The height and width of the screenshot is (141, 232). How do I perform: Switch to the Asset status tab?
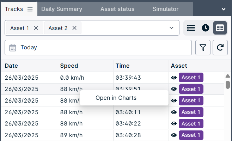point(117,9)
